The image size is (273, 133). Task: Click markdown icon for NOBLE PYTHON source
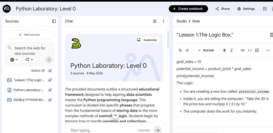point(9,100)
